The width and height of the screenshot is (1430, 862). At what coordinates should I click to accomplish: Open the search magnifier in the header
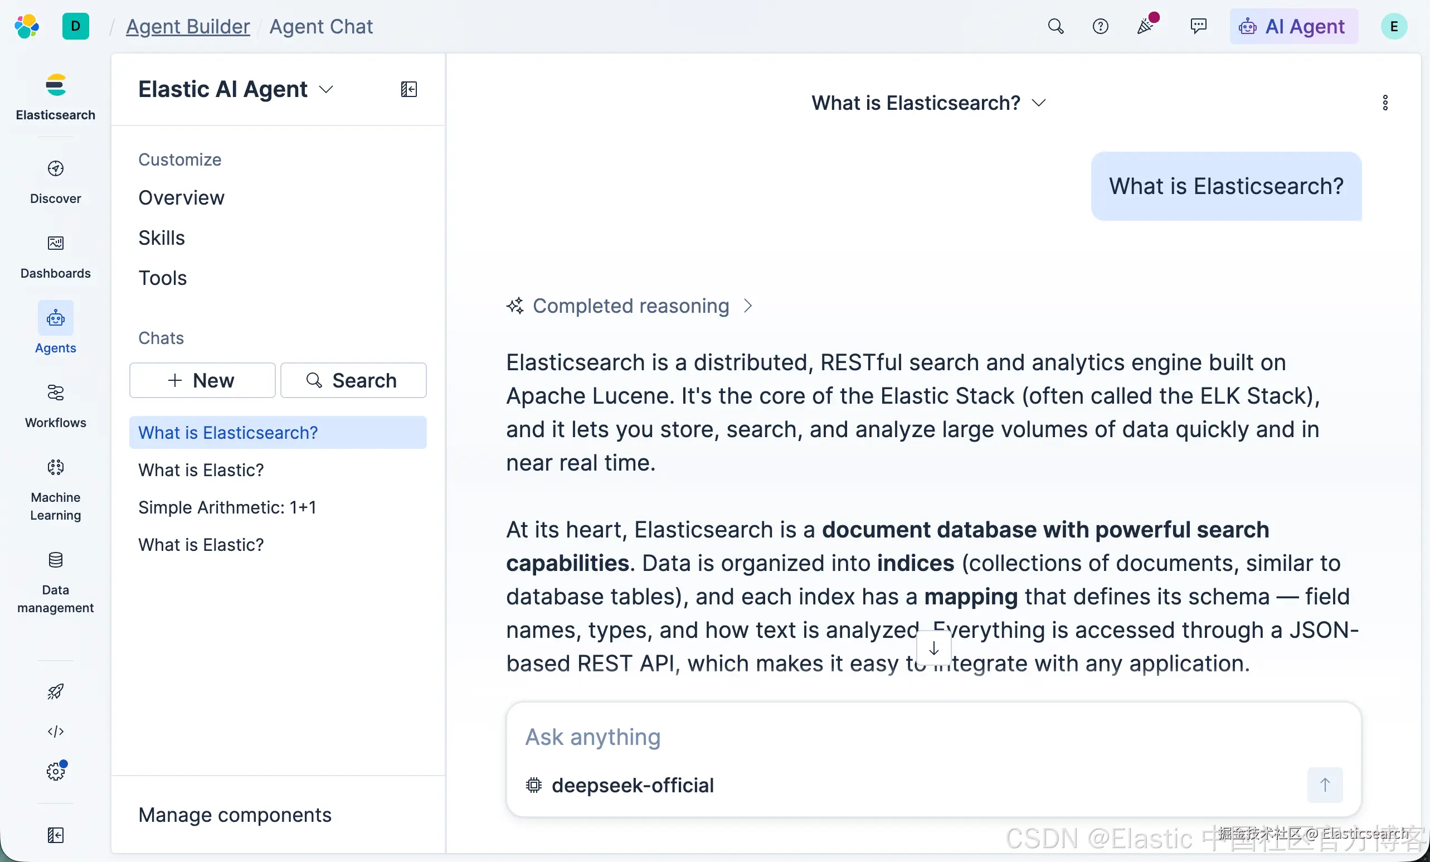(1056, 26)
